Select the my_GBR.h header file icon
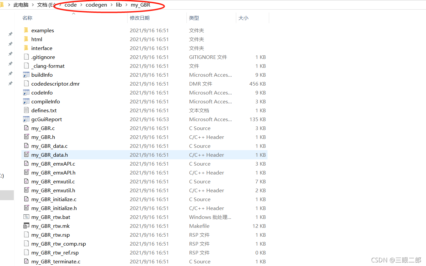Viewport: 426px width, 266px height. click(26, 137)
